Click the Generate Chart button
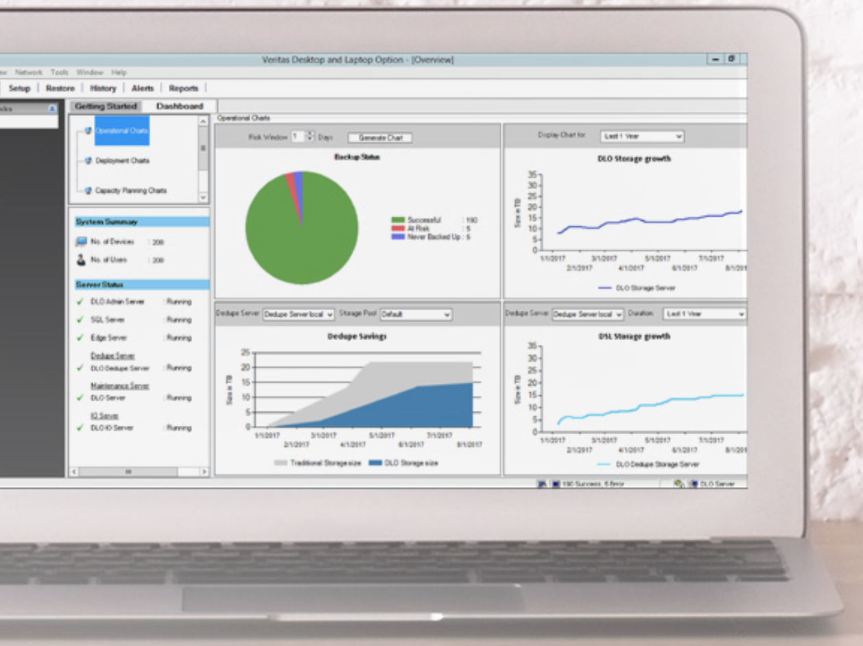Image resolution: width=863 pixels, height=646 pixels. (x=381, y=137)
